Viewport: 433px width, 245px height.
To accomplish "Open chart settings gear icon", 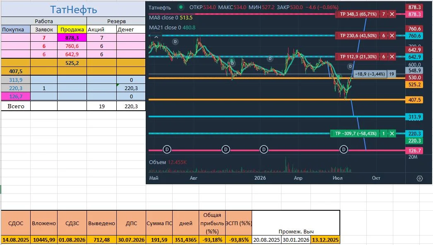I will [x=419, y=178].
